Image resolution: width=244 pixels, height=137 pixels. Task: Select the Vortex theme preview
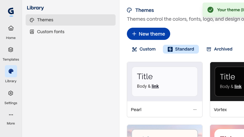pyautogui.click(x=227, y=82)
